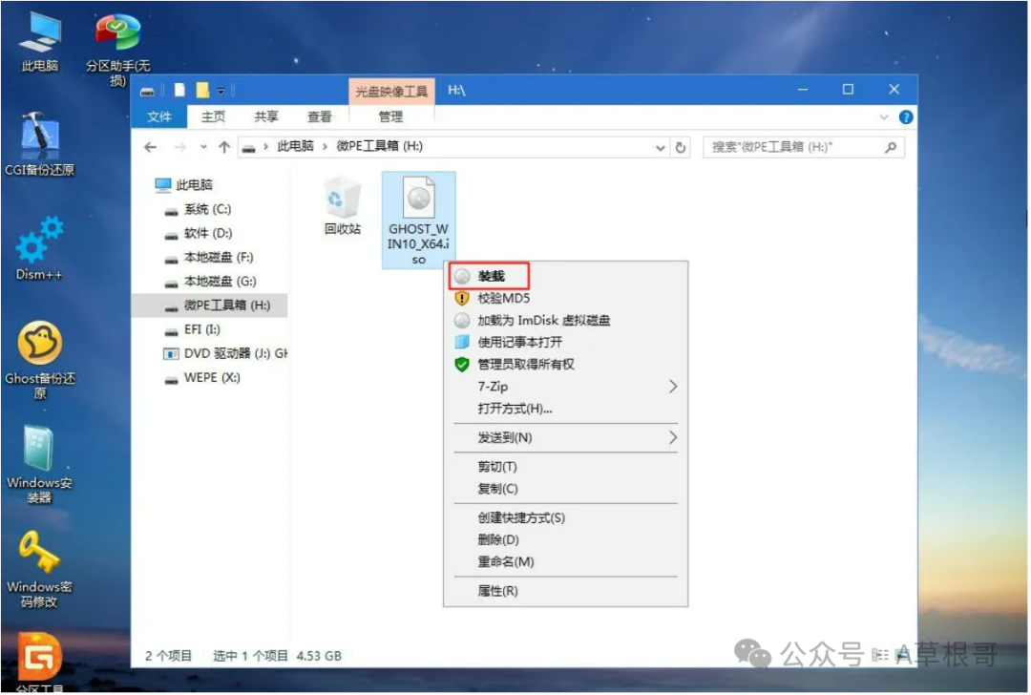Screen dimensions: 1031x695
Task: Open 此电脑 desktop icon
Action: click(x=39, y=41)
